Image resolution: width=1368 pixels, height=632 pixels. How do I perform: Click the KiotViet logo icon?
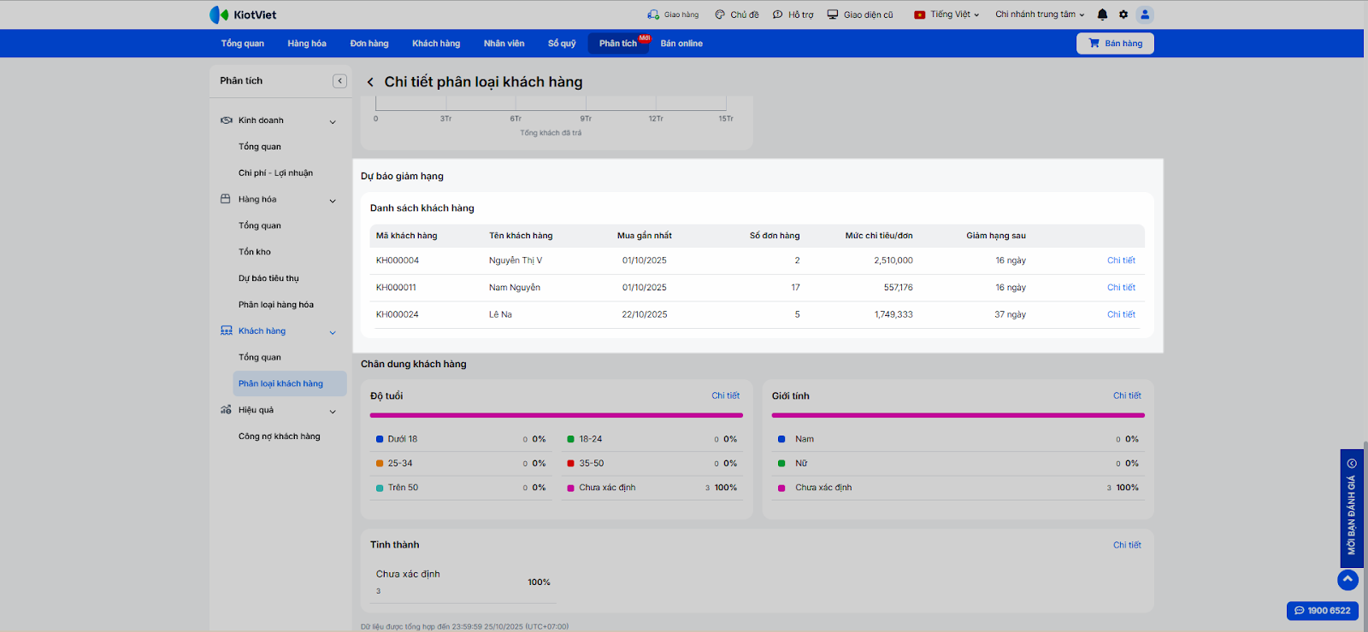coord(219,15)
